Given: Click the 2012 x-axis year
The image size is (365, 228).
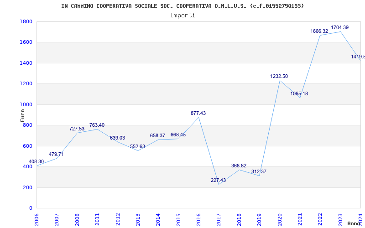Looking at the screenshot, I should click(118, 219).
